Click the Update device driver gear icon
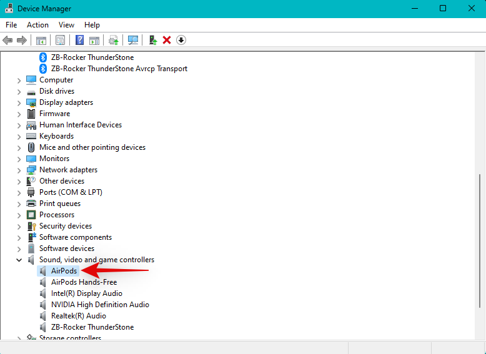This screenshot has width=486, height=354. [x=114, y=40]
